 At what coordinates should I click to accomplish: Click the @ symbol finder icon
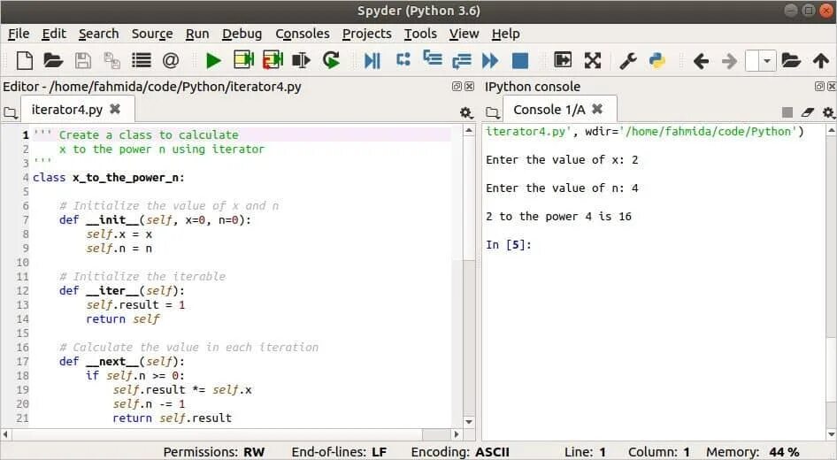pos(170,60)
